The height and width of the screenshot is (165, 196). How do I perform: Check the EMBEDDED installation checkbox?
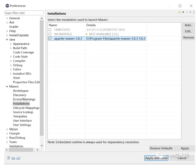click(50, 30)
